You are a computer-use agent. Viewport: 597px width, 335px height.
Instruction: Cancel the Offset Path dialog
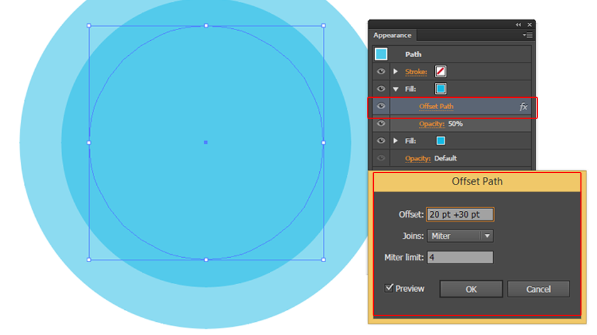pos(539,289)
